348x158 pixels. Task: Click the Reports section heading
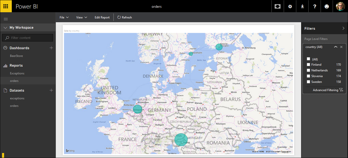[x=16, y=66]
